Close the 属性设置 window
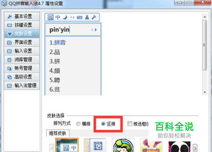212x152 pixels. 203,2
